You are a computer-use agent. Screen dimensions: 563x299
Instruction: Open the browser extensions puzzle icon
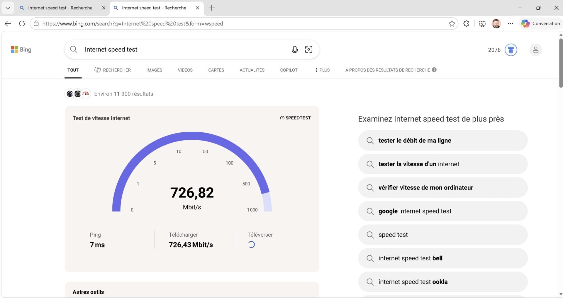pos(466,23)
